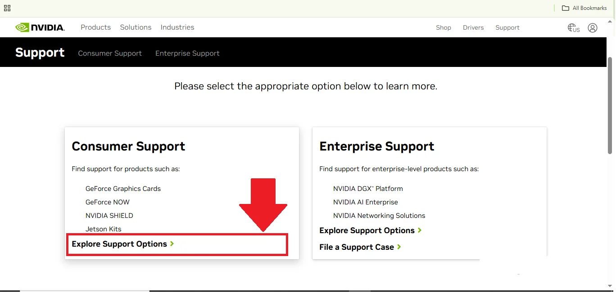Open Support in top navigation

[507, 28]
